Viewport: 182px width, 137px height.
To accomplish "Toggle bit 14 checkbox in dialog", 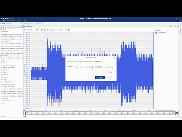I will 78,67.
